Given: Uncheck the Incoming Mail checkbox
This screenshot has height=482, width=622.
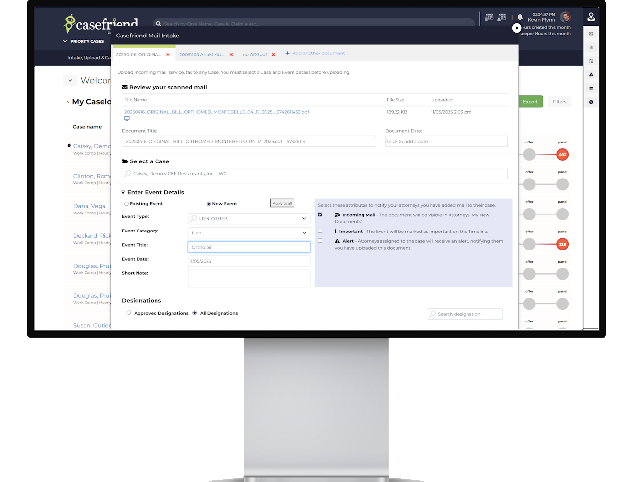Looking at the screenshot, I should 320,214.
